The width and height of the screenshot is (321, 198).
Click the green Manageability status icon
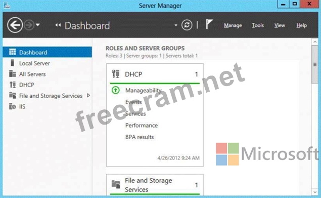(x=115, y=90)
